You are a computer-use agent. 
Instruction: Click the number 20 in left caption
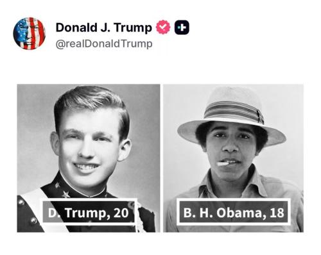point(121,213)
